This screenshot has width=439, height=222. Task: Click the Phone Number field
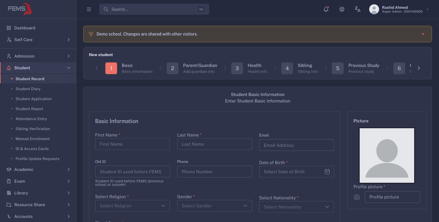215,172
